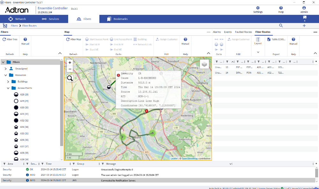Select access point A34 (34)
Viewport: 319px width, 189px height.
click(x=21, y=127)
